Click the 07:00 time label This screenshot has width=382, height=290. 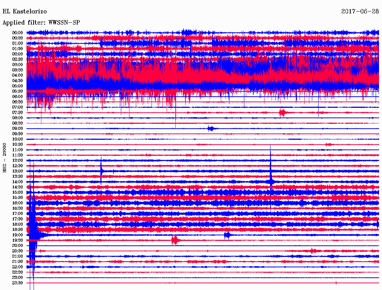coord(18,107)
